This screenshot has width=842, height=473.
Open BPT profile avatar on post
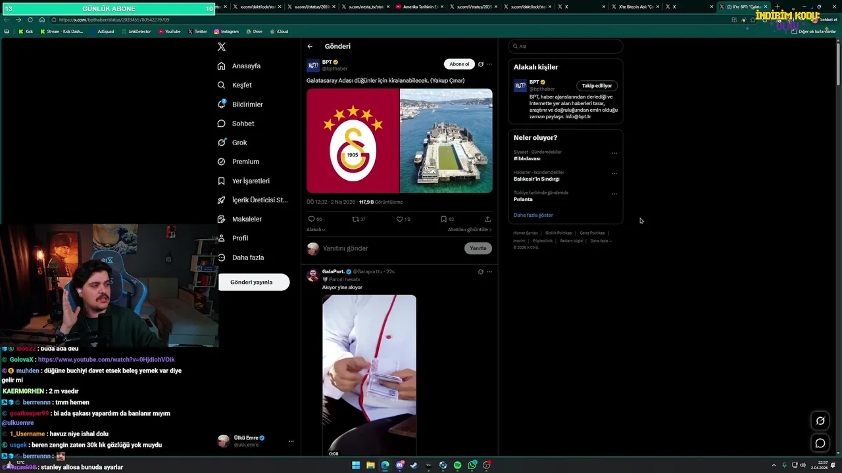click(313, 65)
